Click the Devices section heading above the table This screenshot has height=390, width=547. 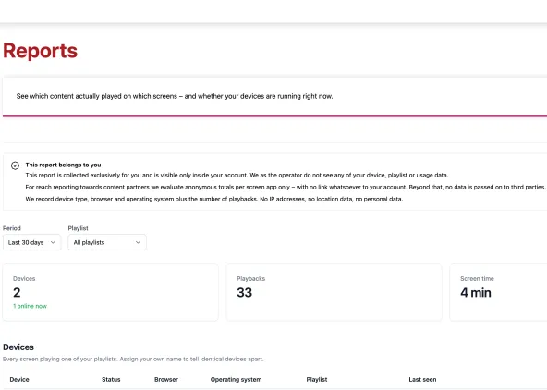pyautogui.click(x=18, y=347)
